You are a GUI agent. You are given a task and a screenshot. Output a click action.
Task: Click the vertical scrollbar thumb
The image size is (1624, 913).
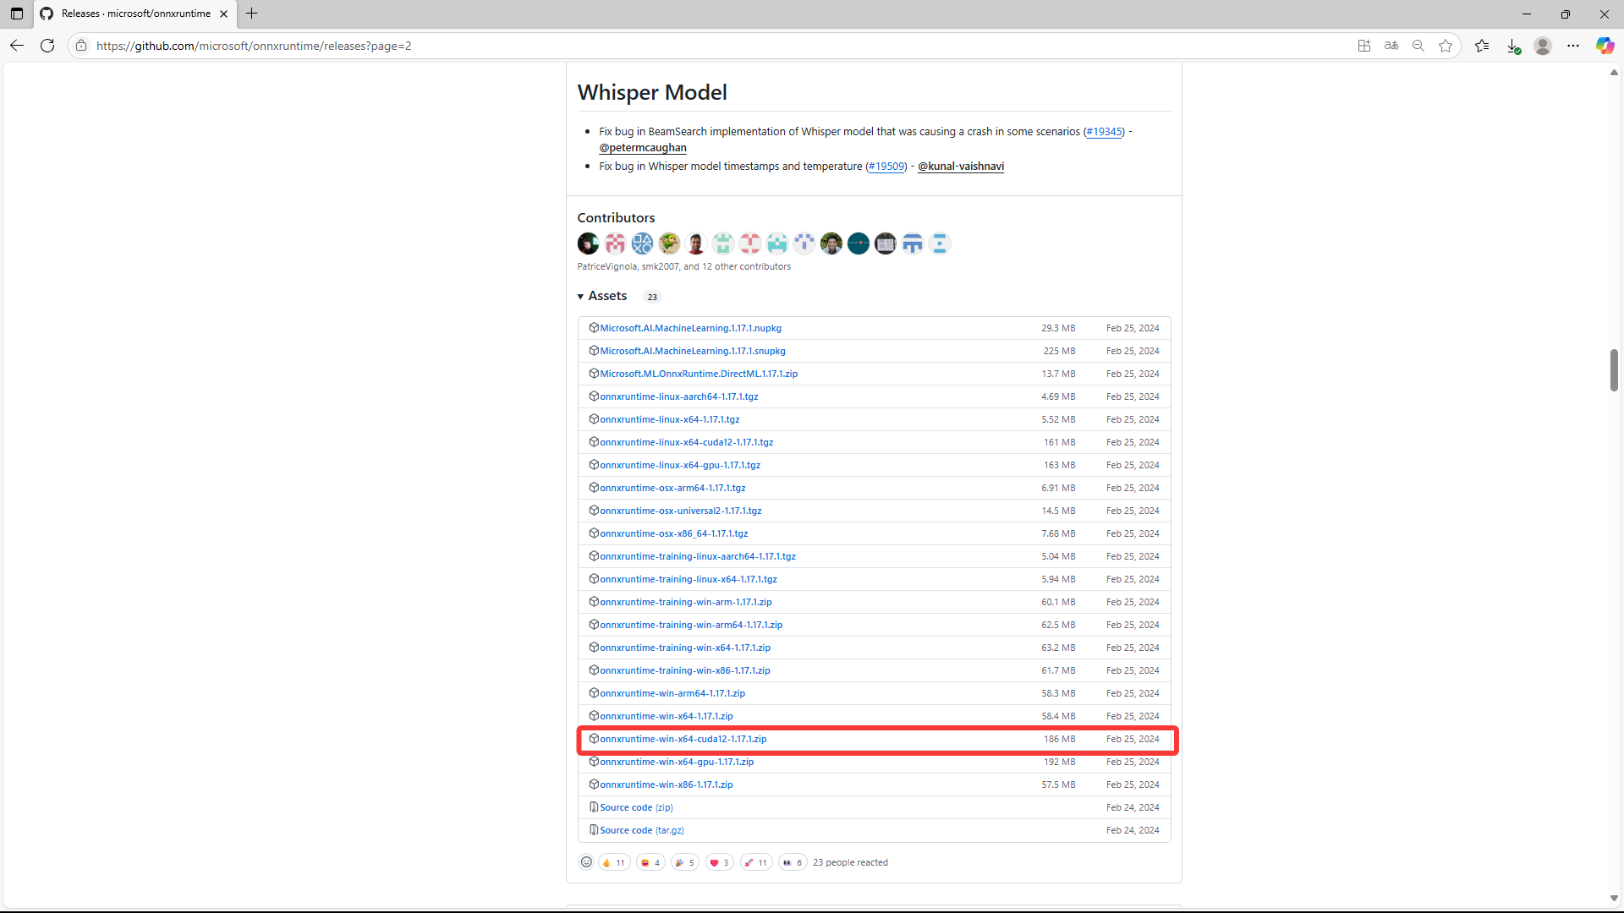1614,369
